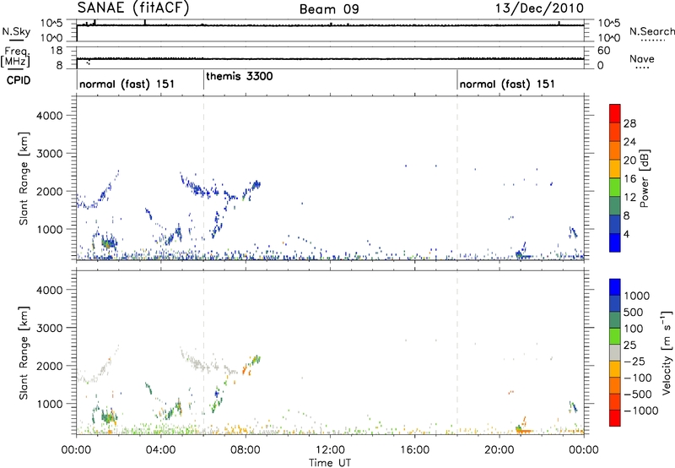Select the N.Sky legend label

(x=16, y=31)
